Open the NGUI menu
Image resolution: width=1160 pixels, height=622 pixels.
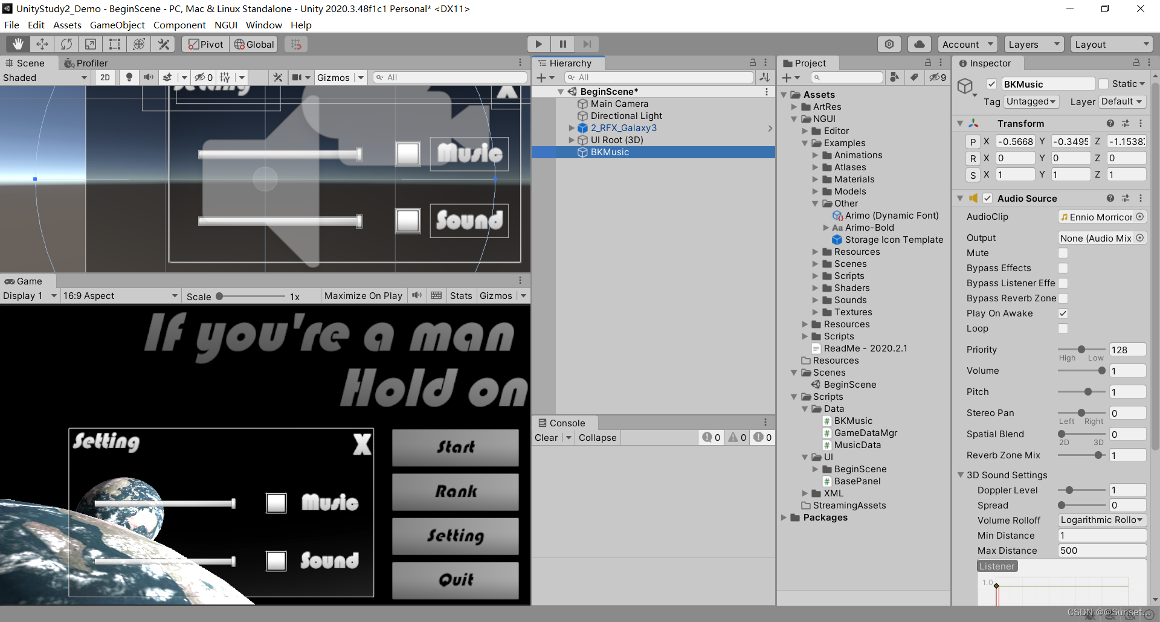(x=225, y=25)
